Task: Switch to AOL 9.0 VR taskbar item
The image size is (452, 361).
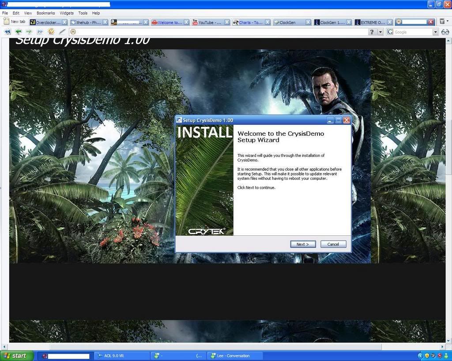Action: point(123,356)
